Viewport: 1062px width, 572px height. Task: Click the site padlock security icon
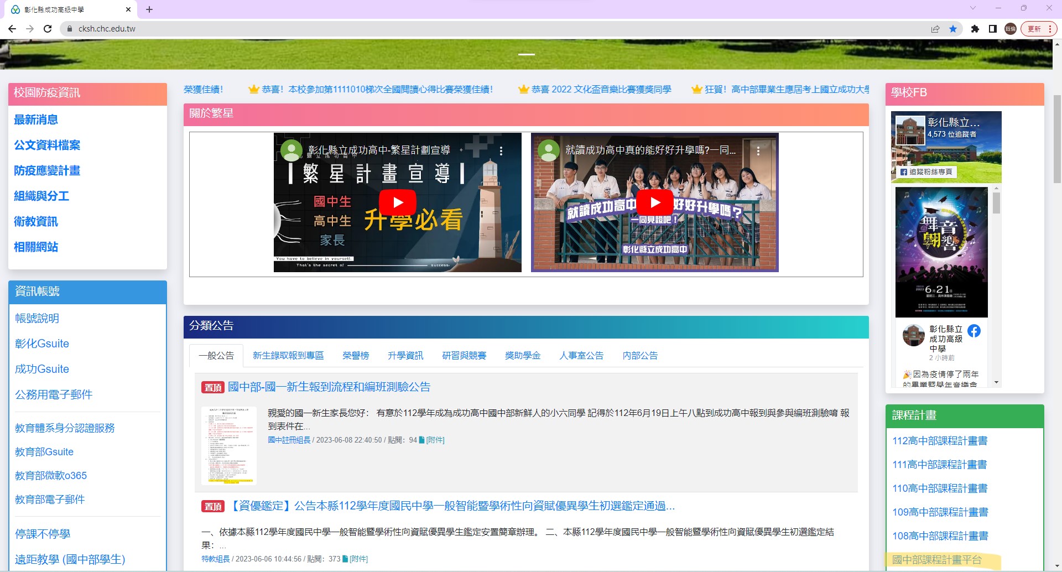[70, 29]
